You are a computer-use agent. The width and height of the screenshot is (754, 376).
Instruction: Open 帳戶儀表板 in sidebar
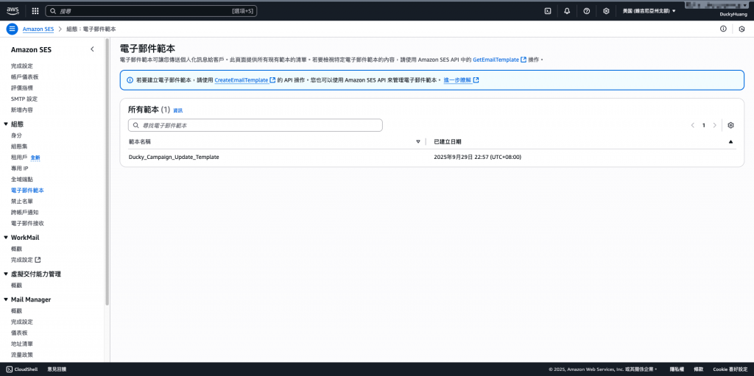tap(24, 77)
